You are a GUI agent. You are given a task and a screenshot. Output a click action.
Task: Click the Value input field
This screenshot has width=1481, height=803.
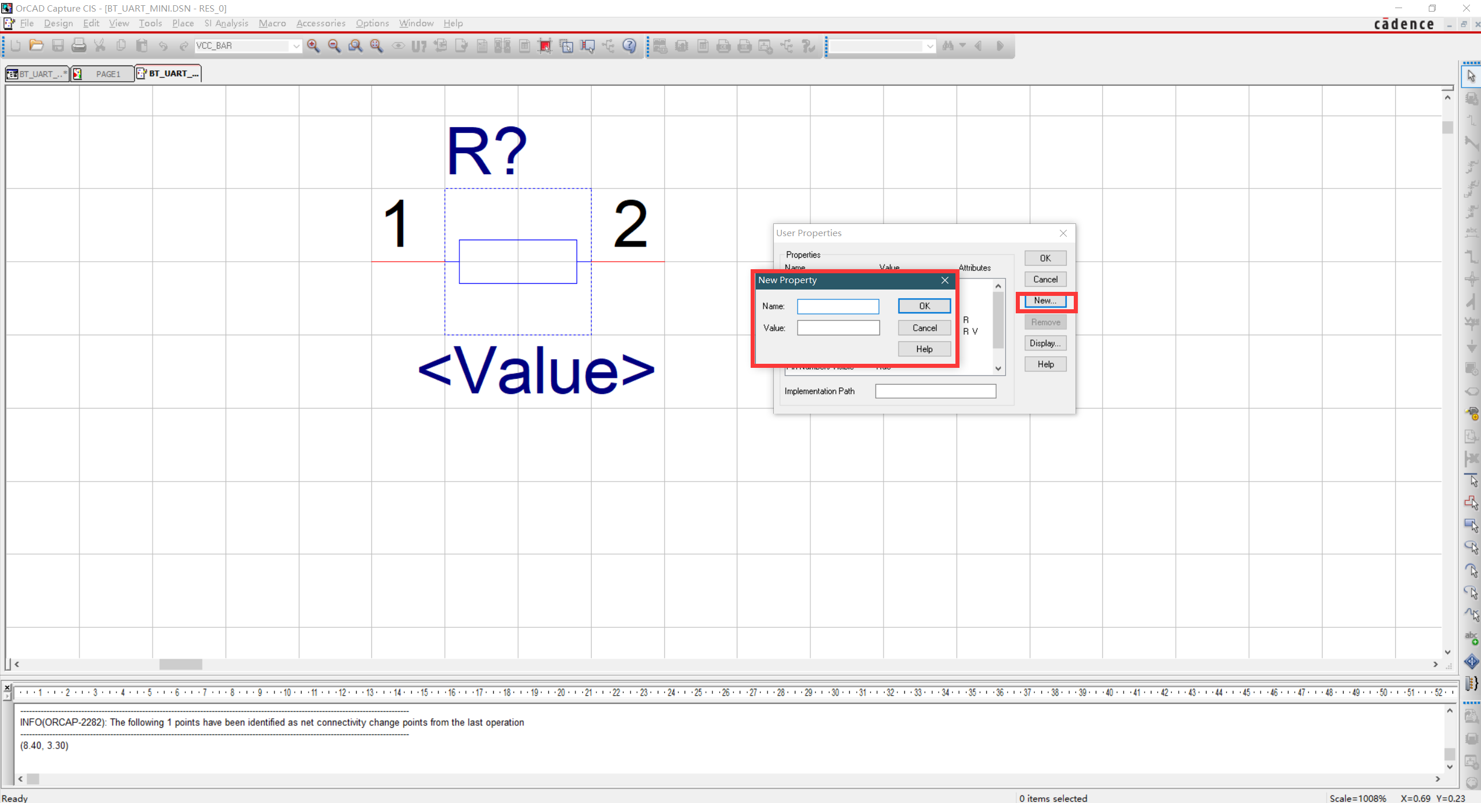coord(838,328)
